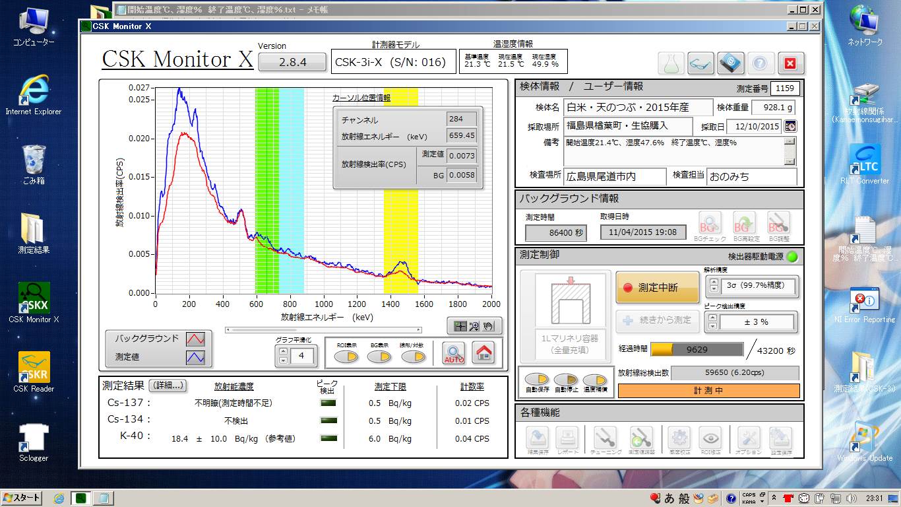
Task: Click the CSK Reader desktop shortcut
Action: coord(34,372)
